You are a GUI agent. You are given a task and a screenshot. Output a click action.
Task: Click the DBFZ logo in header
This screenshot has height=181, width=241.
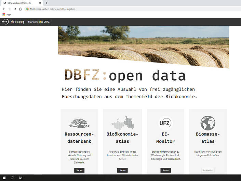[x=5, y=22]
